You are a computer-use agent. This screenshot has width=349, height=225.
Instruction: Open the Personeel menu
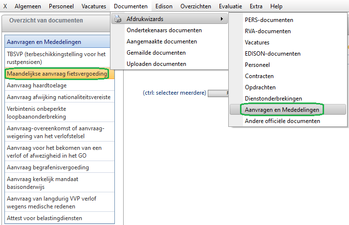tap(62, 6)
